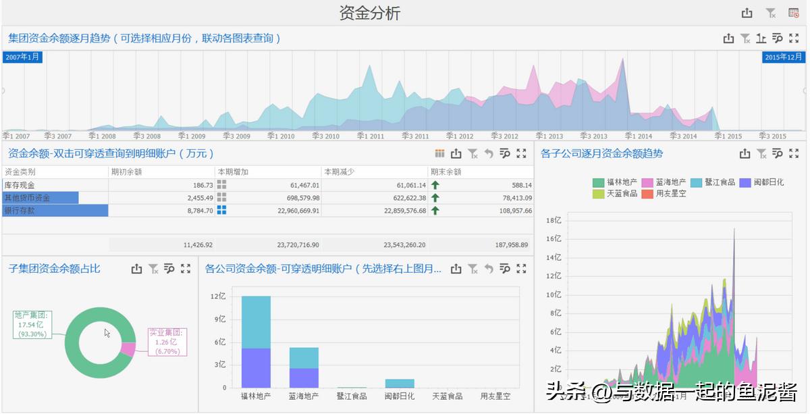Export the 资金分析 dashboard
Image resolution: width=810 pixels, height=414 pixels.
pyautogui.click(x=747, y=12)
